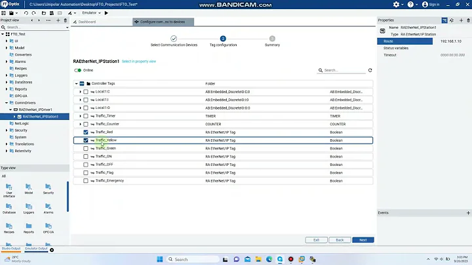
Task: Open the save options dropdown arrow
Action: 16,13
